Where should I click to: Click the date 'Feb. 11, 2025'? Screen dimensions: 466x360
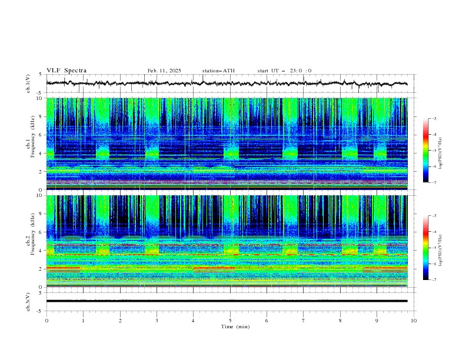164,71
